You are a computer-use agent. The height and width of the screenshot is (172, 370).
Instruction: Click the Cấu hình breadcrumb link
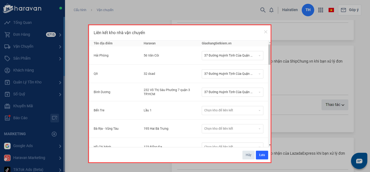click(80, 10)
